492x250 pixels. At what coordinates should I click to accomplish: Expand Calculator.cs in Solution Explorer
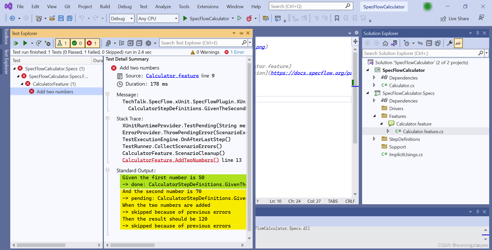click(374, 85)
